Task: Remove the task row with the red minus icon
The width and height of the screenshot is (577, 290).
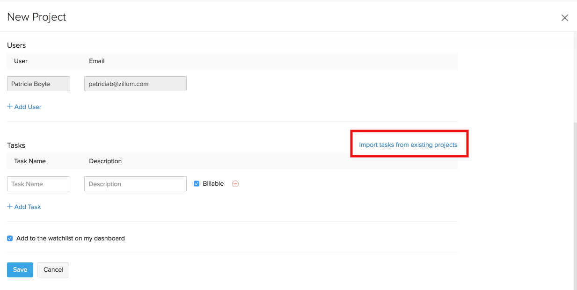Action: pyautogui.click(x=235, y=184)
